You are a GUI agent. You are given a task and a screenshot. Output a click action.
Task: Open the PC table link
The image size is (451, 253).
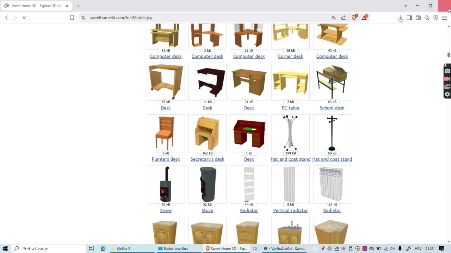coord(290,108)
